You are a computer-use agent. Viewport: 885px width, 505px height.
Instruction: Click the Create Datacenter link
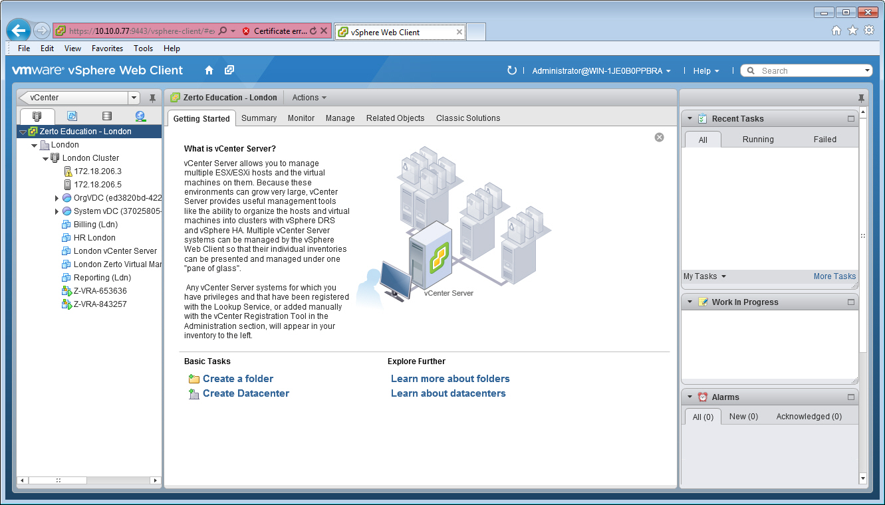tap(246, 393)
